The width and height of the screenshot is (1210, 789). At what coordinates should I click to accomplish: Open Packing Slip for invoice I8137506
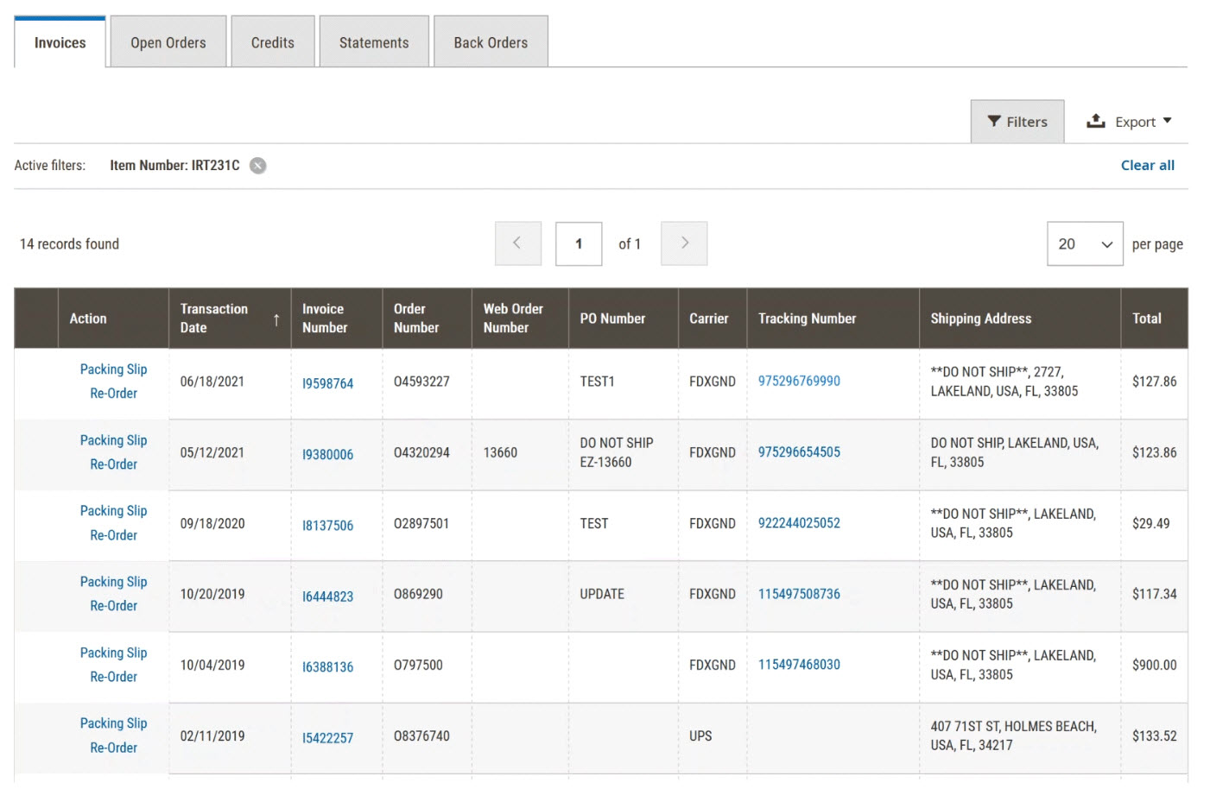coord(113,511)
